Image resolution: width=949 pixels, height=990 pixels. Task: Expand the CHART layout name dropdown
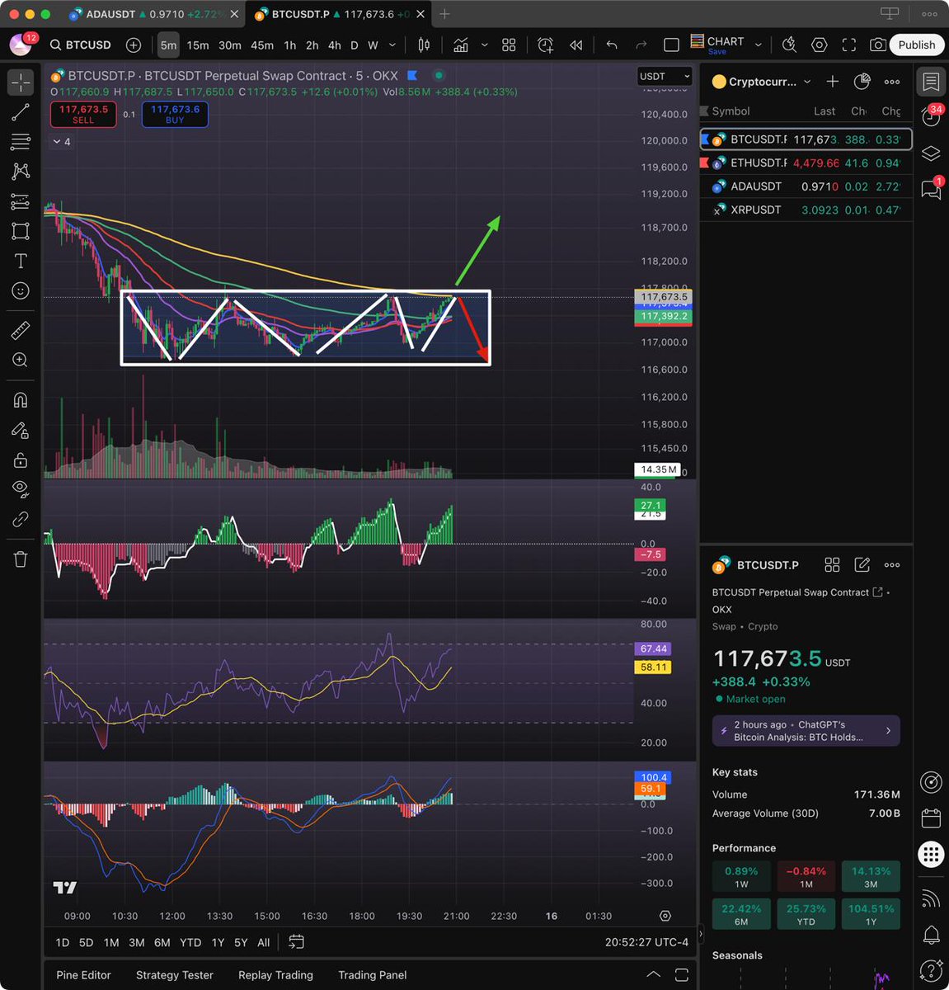click(x=759, y=45)
